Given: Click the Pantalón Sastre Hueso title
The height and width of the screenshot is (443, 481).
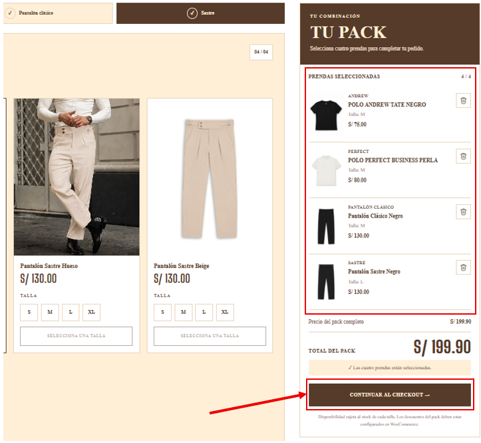Looking at the screenshot, I should click(x=49, y=266).
